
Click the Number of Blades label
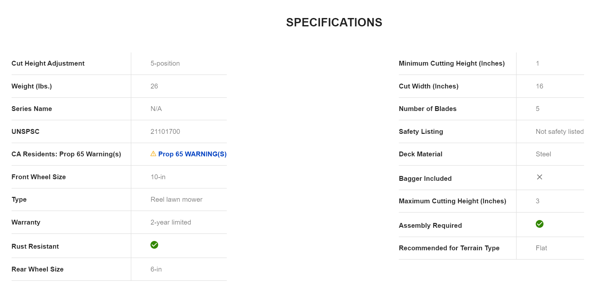428,109
